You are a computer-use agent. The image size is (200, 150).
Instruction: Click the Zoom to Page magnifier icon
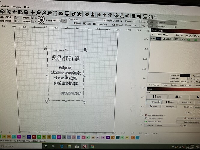pos(38,13)
